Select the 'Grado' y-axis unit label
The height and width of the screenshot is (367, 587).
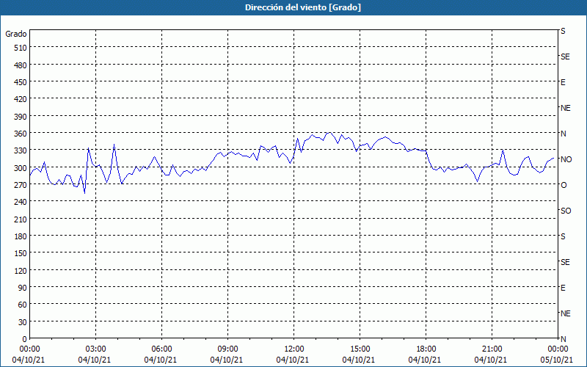click(x=16, y=34)
